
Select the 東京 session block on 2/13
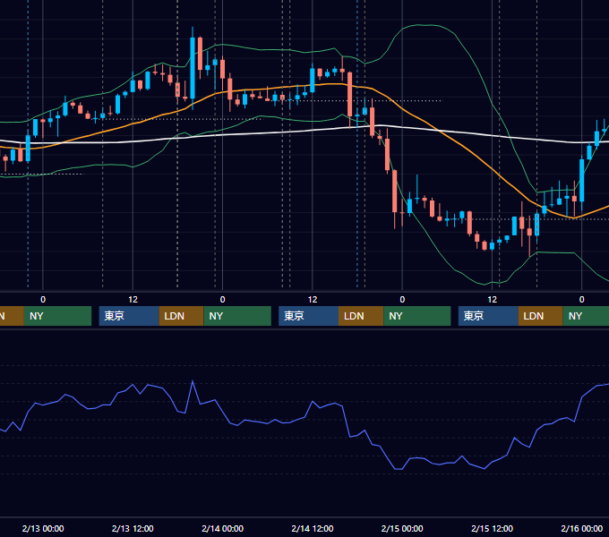129,316
